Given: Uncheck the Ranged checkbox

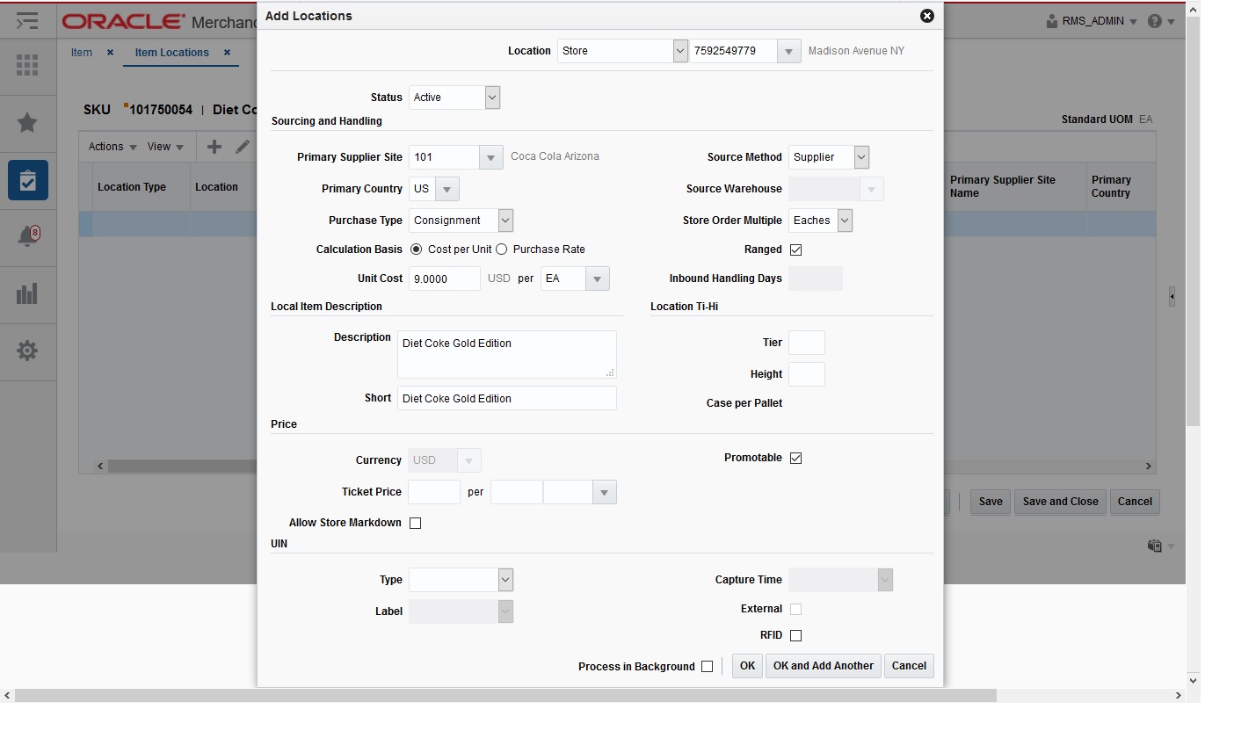Looking at the screenshot, I should pos(795,250).
